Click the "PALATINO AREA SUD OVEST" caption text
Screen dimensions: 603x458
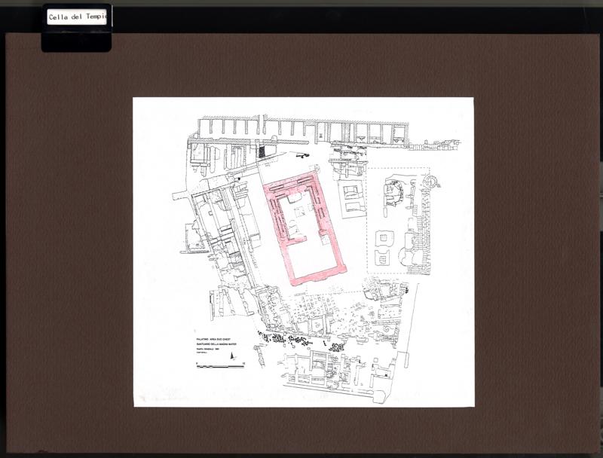point(214,340)
